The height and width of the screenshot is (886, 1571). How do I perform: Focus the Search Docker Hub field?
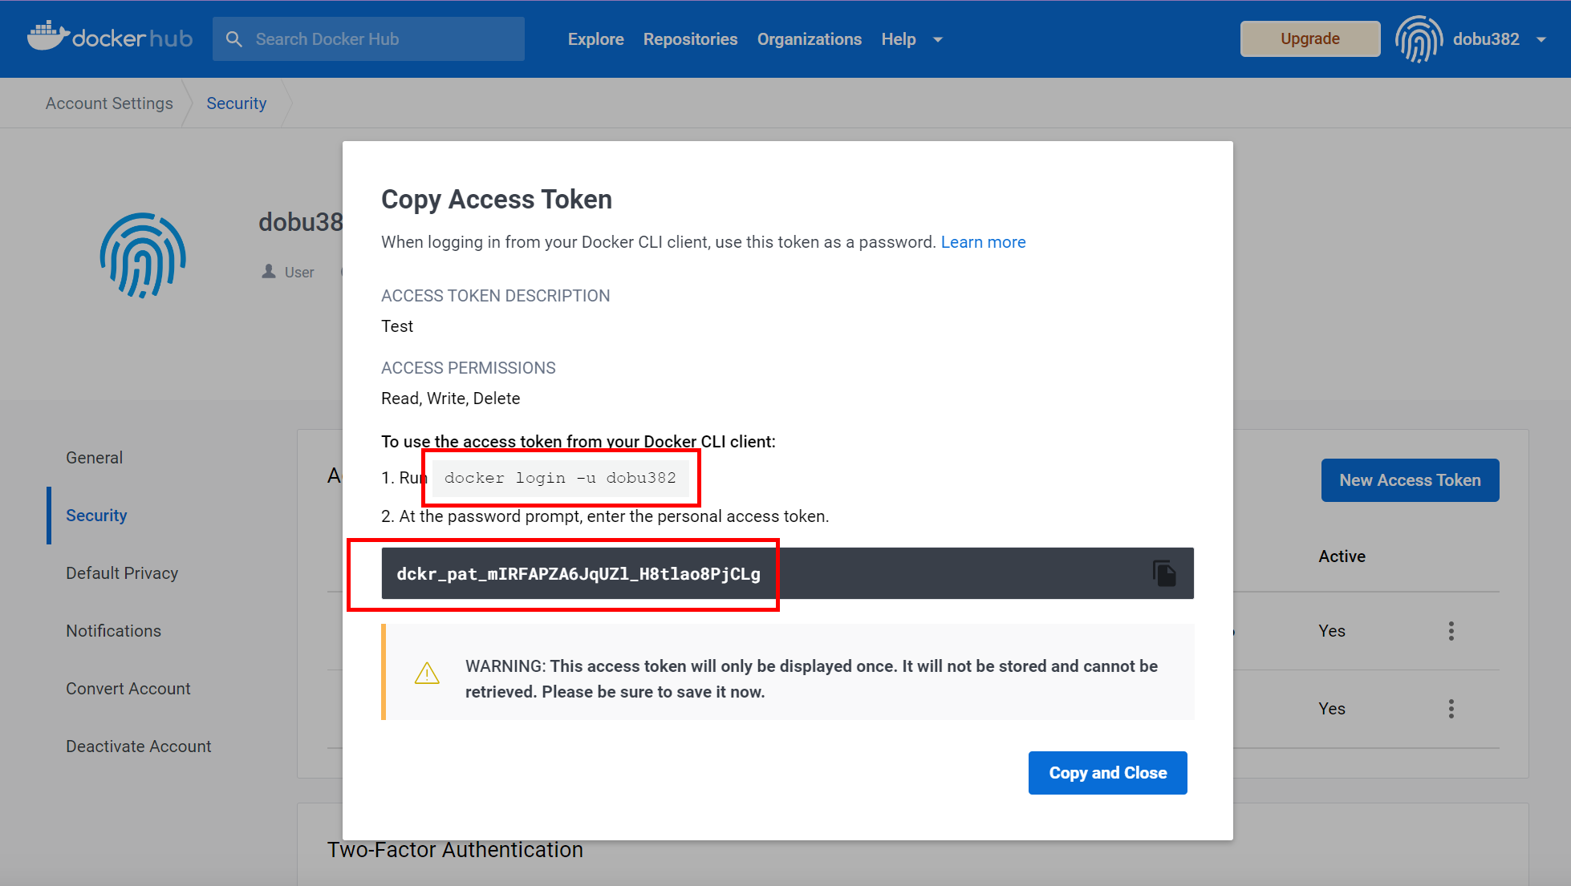[x=368, y=38]
